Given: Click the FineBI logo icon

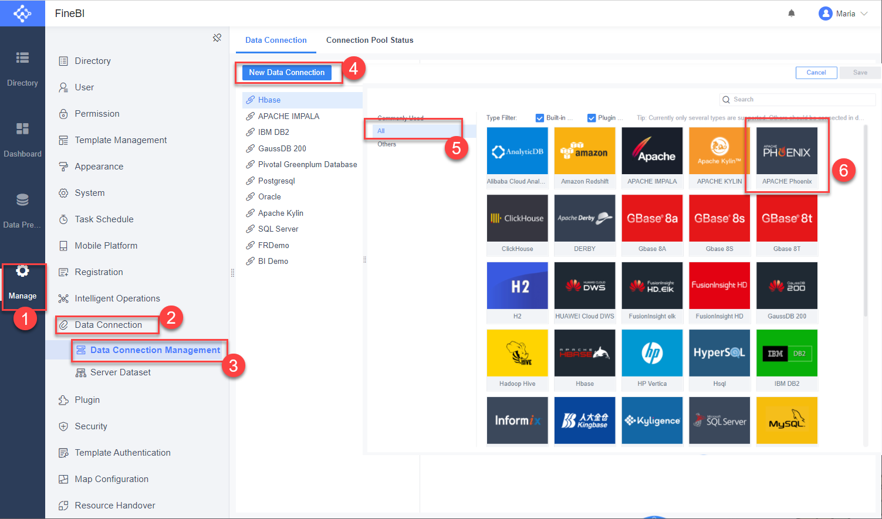Looking at the screenshot, I should (22, 13).
